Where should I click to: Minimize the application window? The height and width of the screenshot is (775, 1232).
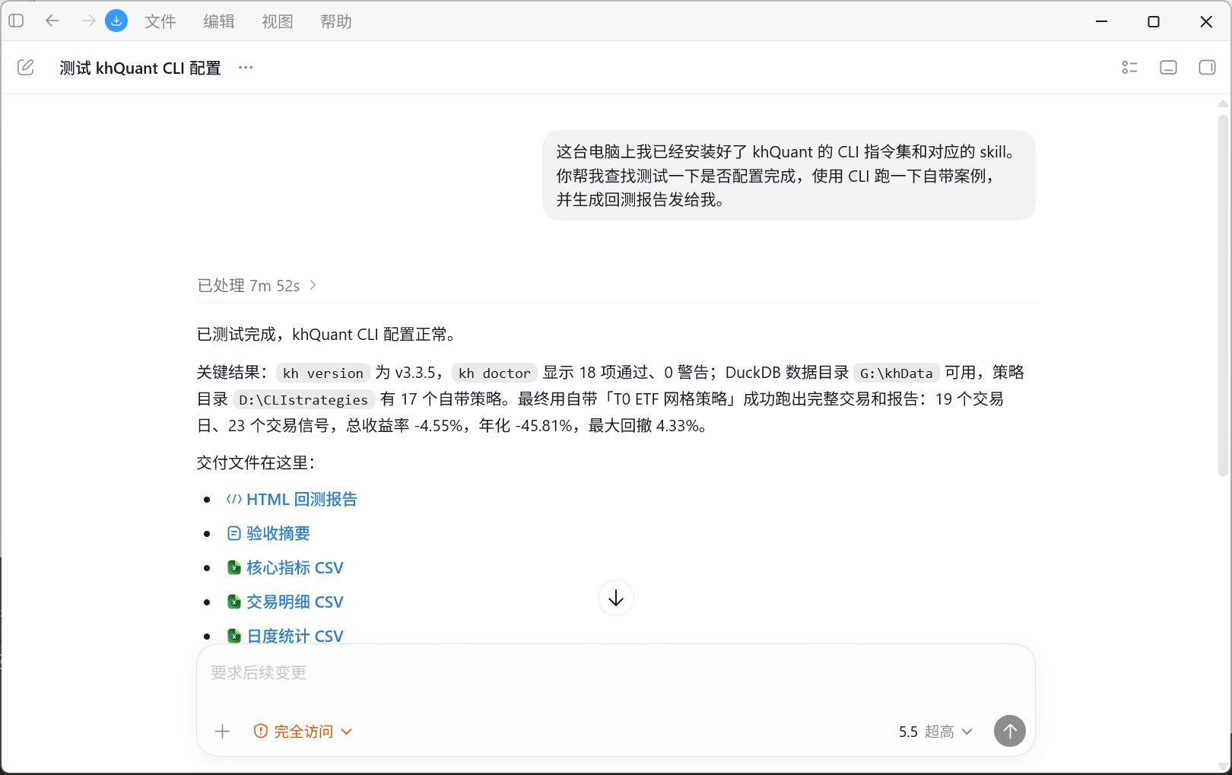coord(1101,21)
